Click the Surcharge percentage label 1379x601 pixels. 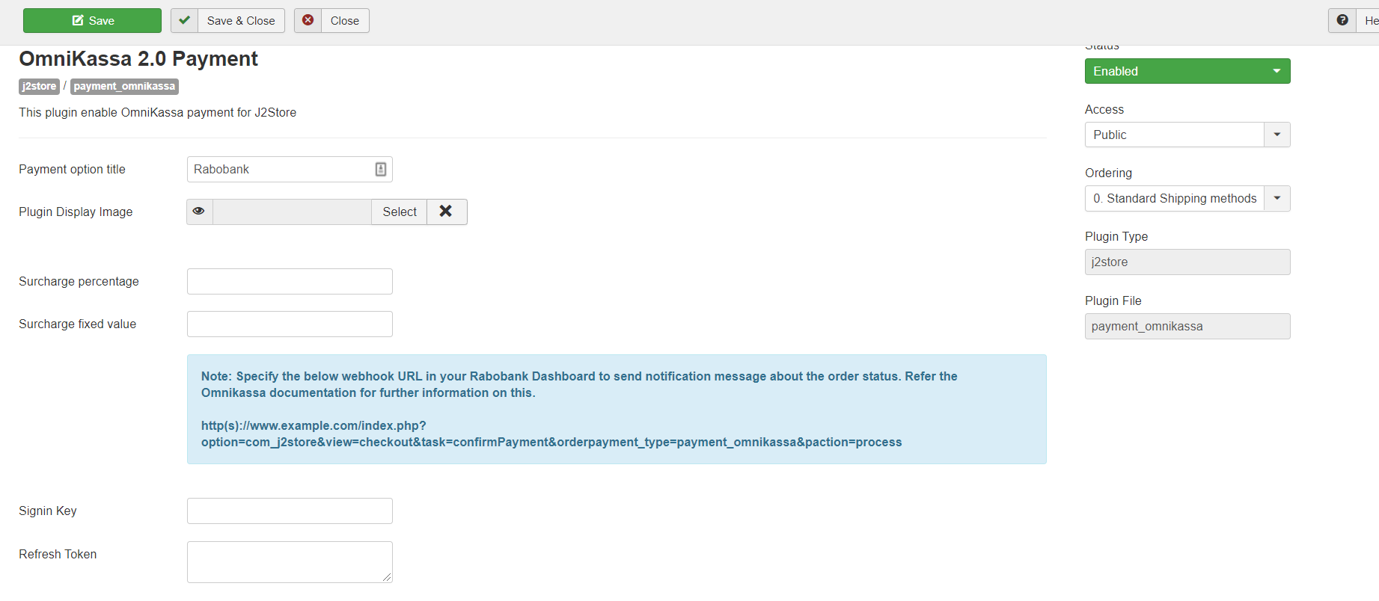click(x=79, y=282)
